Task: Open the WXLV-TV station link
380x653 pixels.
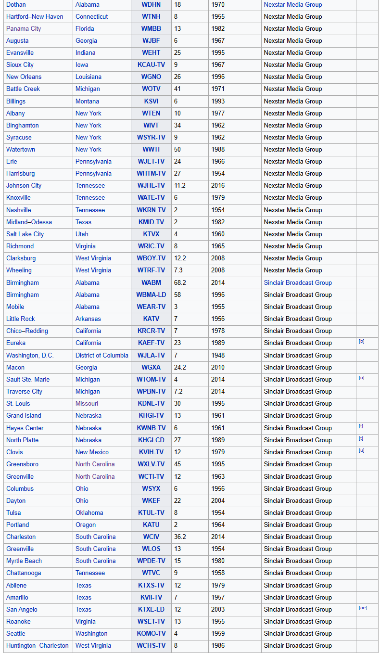Action: tap(151, 464)
